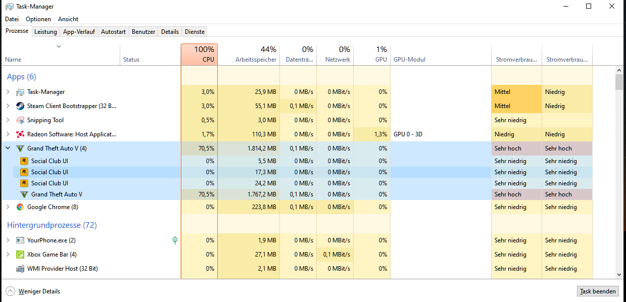626x302 pixels.
Task: Switch to the Autostart tab
Action: tap(113, 31)
